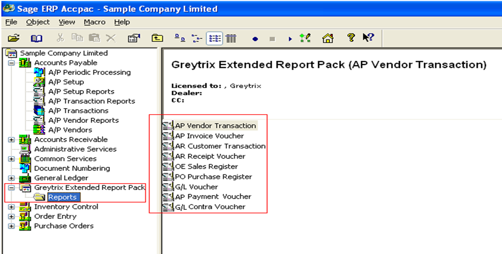The width and height of the screenshot is (502, 254).
Task: Switch to small icons view
Action: (197, 39)
